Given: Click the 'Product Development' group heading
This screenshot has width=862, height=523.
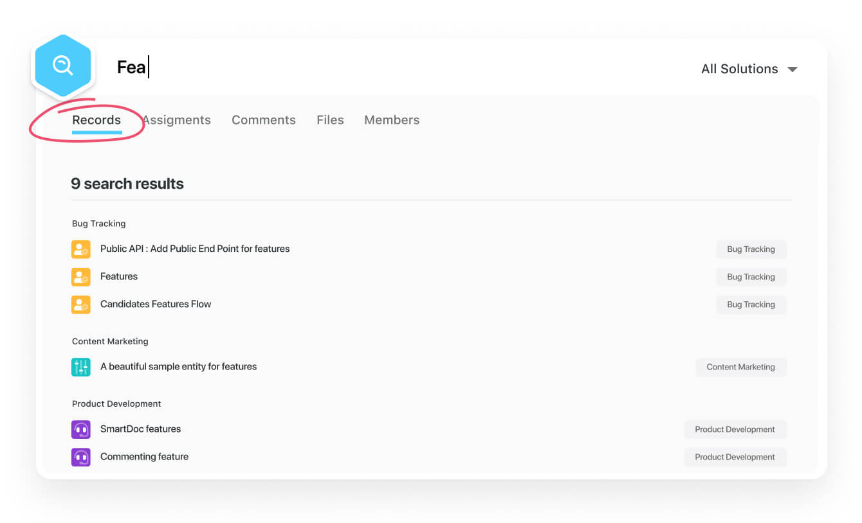Looking at the screenshot, I should click(x=116, y=403).
